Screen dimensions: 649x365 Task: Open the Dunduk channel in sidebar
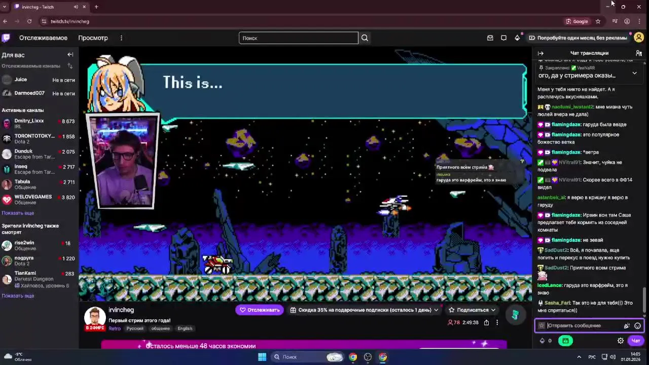click(39, 154)
